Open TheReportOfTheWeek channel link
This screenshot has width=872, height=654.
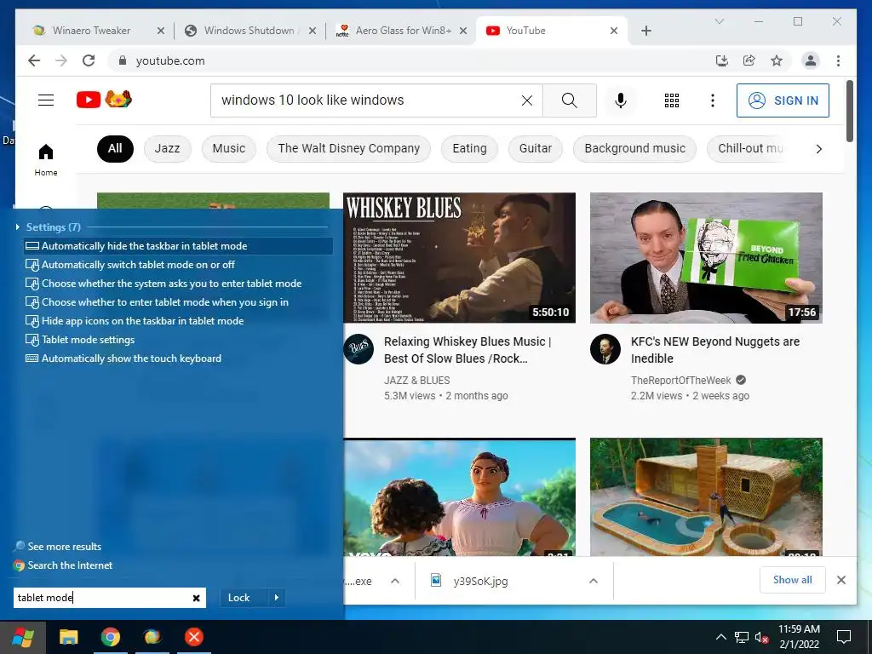tap(680, 381)
